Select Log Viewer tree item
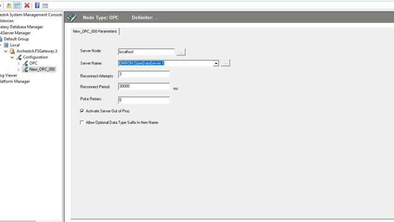 pos(9,75)
